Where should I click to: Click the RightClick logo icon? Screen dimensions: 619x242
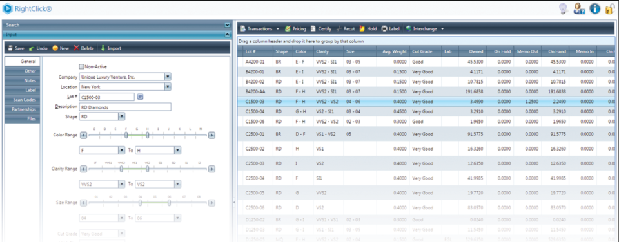point(8,8)
